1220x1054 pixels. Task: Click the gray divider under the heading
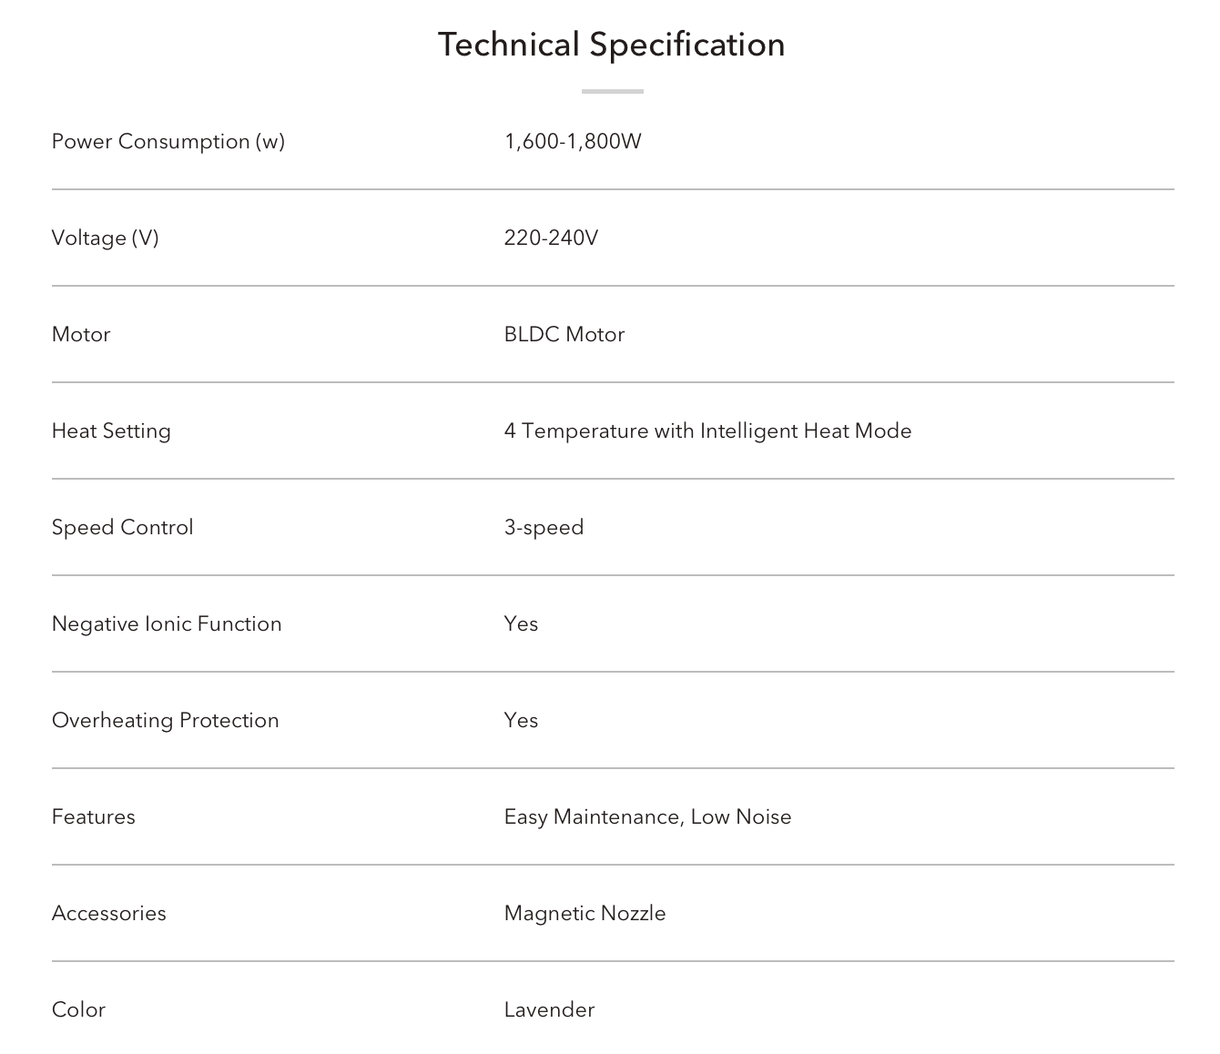(613, 91)
